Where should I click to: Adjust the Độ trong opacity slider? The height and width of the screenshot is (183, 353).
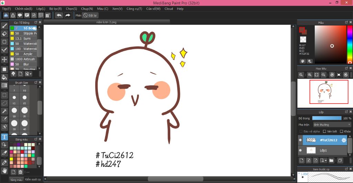(327, 118)
